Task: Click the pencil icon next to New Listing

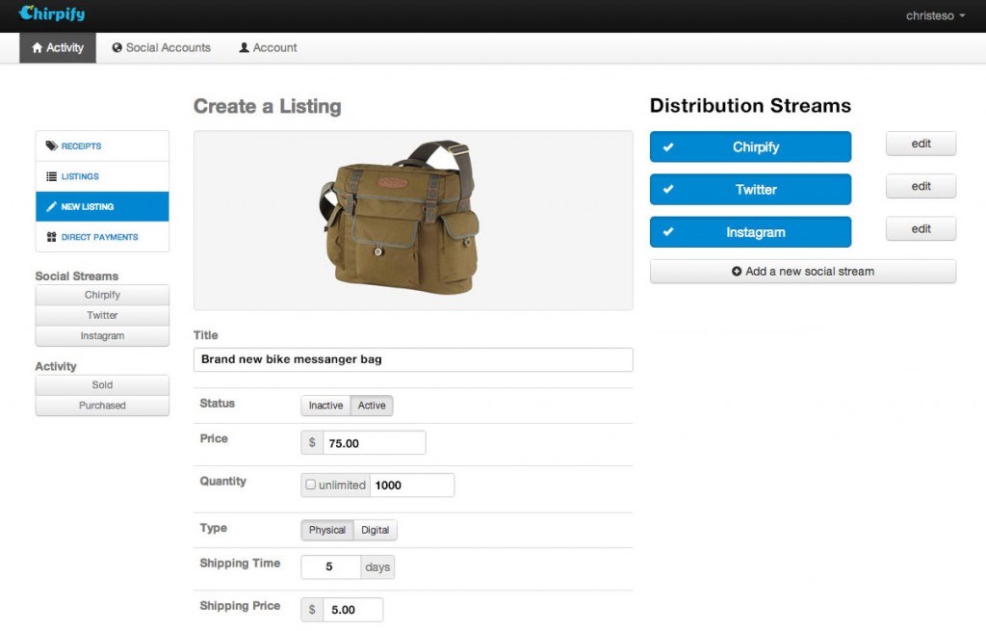Action: [x=52, y=206]
